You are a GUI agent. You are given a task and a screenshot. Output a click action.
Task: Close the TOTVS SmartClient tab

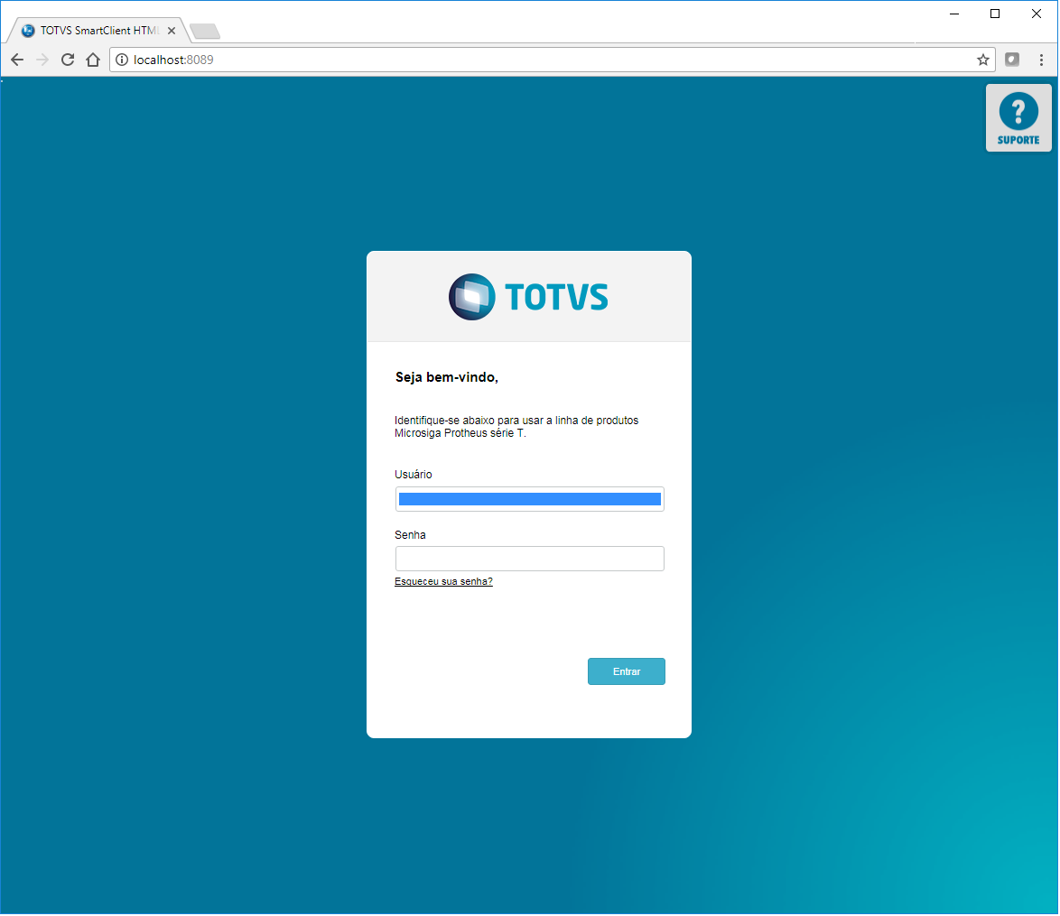pos(172,31)
